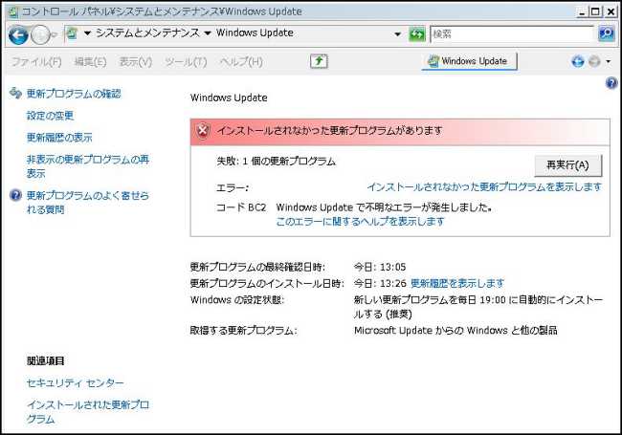
Task: Open the recent pages dropdown beside Forward
Action: click(x=55, y=34)
